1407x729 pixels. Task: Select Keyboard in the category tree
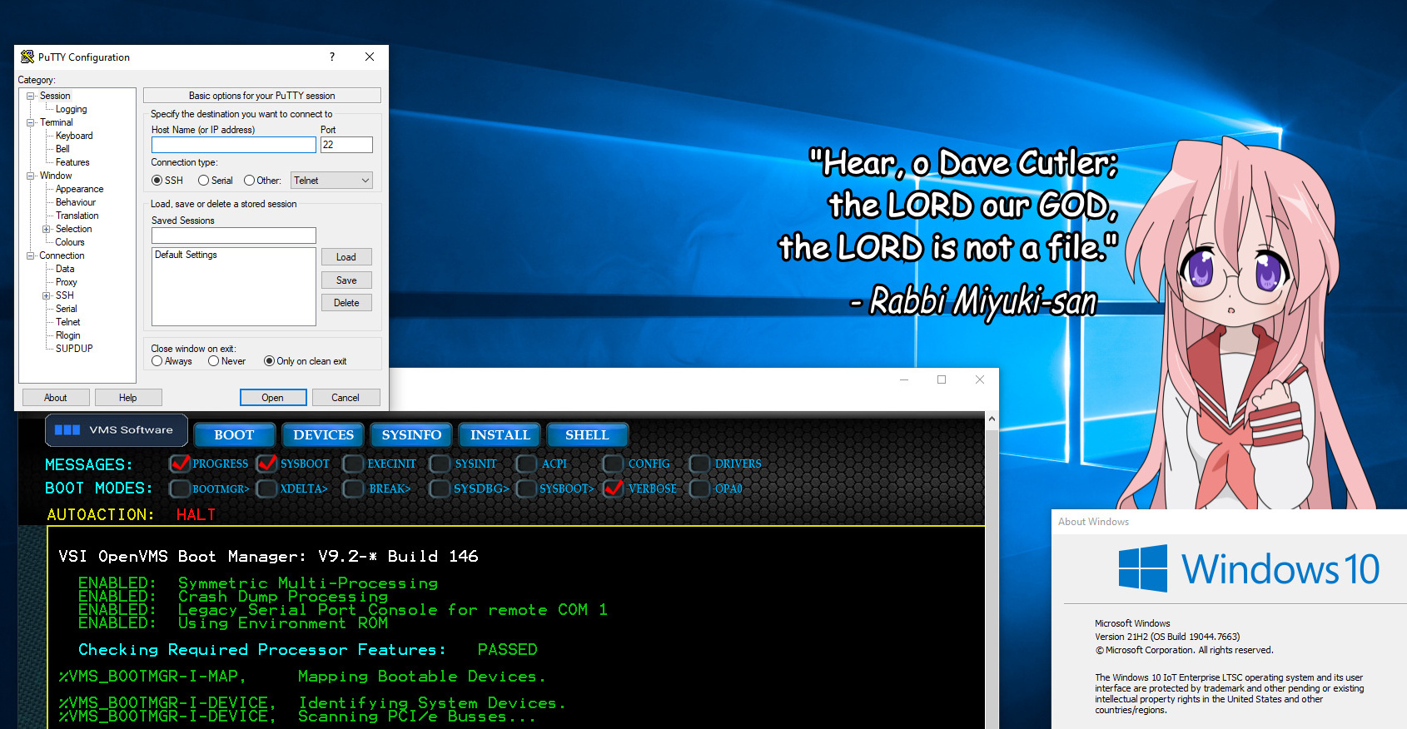click(74, 136)
